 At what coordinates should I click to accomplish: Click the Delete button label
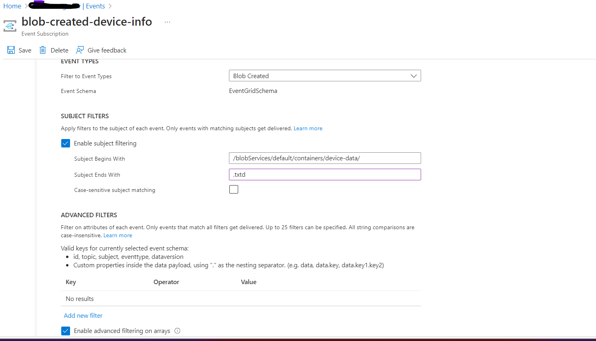[59, 50]
